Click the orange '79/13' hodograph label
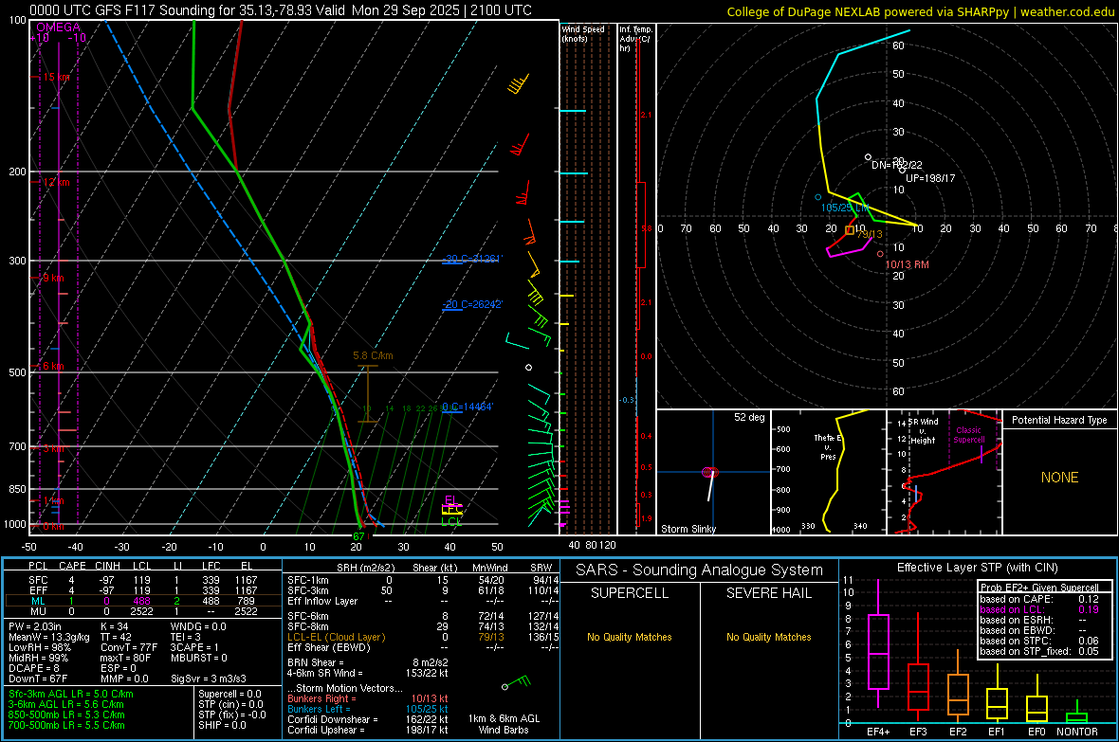Viewport: 1119px width, 742px height. click(x=870, y=234)
